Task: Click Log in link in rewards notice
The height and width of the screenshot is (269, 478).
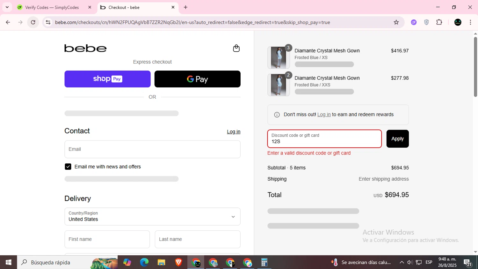Action: (x=324, y=115)
